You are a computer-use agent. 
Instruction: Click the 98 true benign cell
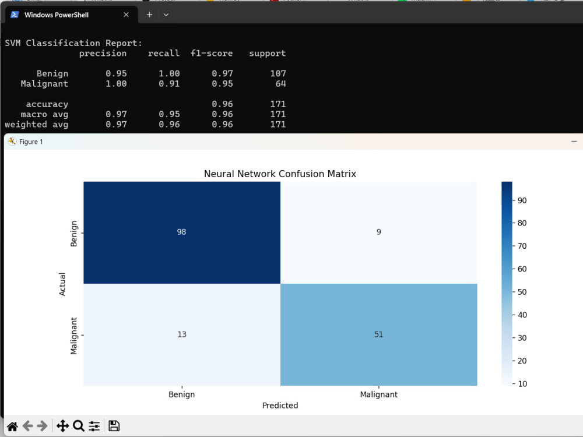tap(182, 232)
